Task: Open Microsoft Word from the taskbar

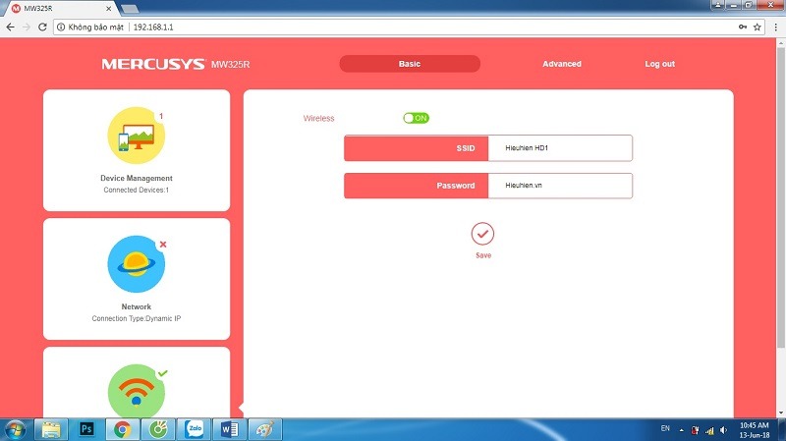Action: coord(230,429)
